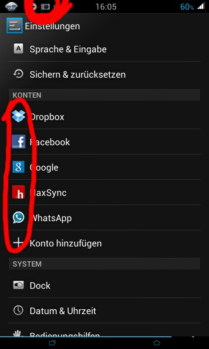Tap the Facebook account icon
Image resolution: width=209 pixels, height=349 pixels.
click(18, 141)
